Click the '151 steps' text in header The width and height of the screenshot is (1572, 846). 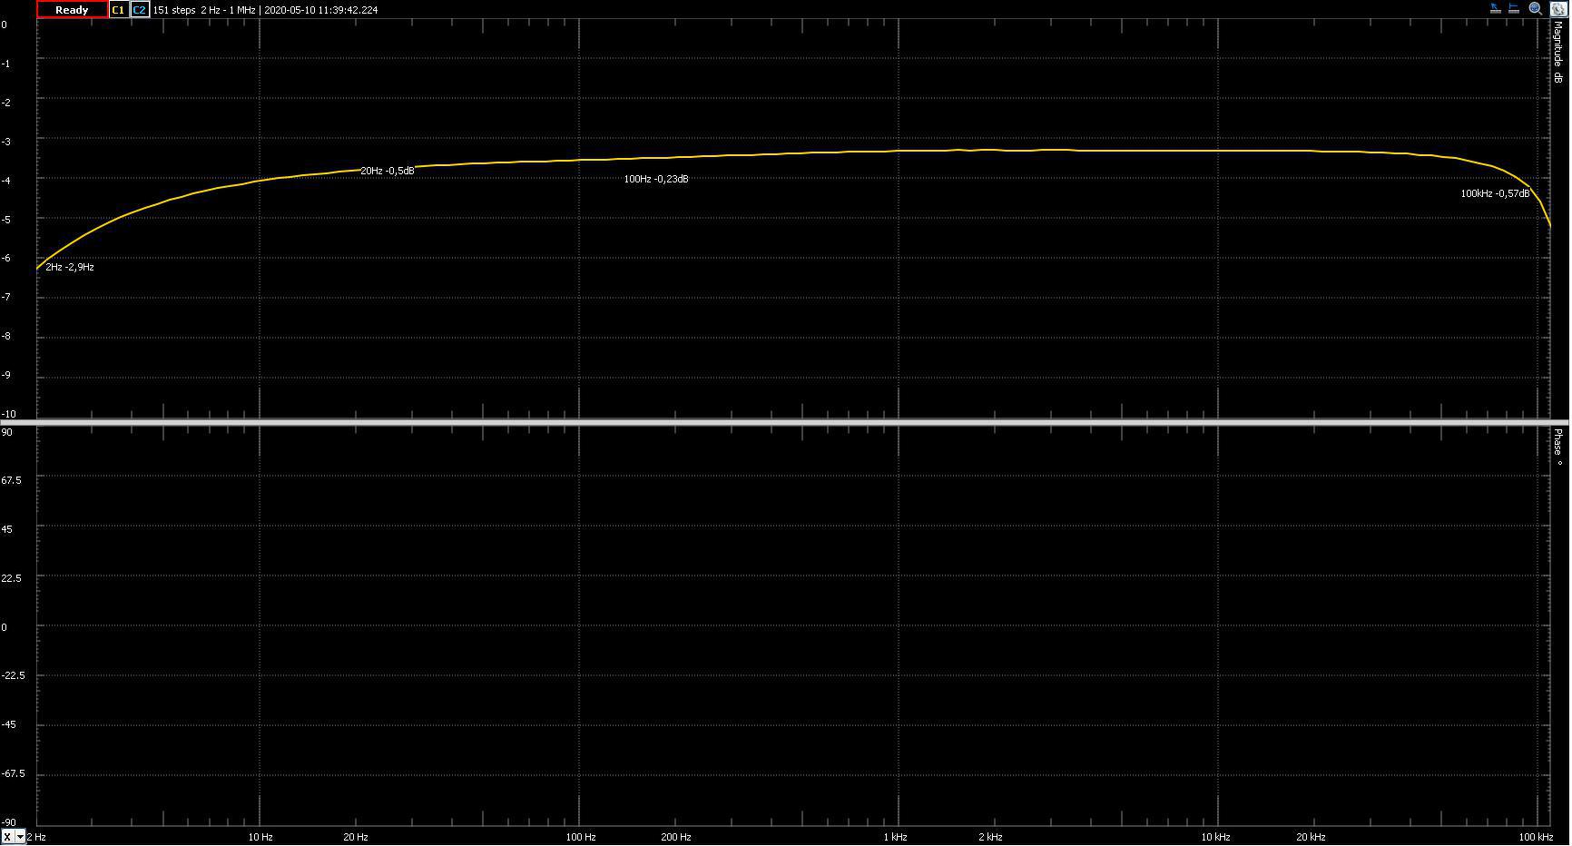174,10
